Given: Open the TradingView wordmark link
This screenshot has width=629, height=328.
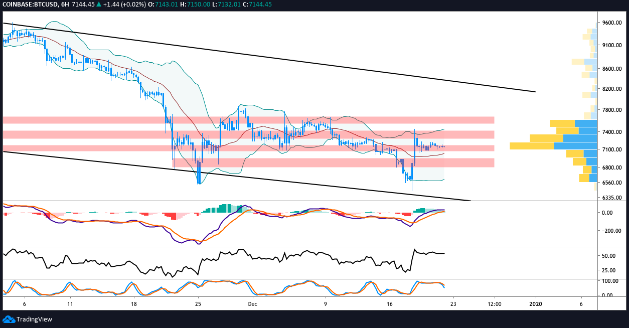Looking at the screenshot, I should coord(35,319).
